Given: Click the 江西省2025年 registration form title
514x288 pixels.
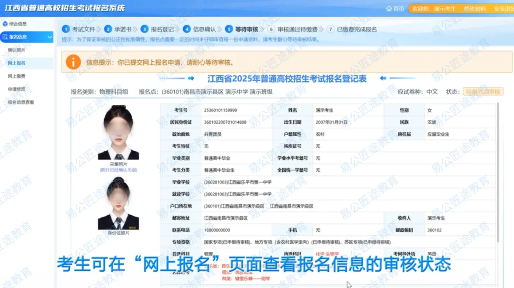Looking at the screenshot, I should click(x=287, y=79).
